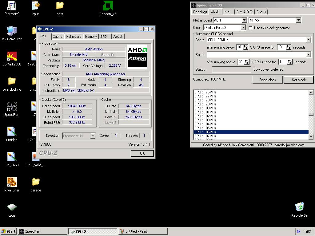Switch to untitled - Paint in taskbar
This screenshot has width=315, height=236.
tap(143, 231)
